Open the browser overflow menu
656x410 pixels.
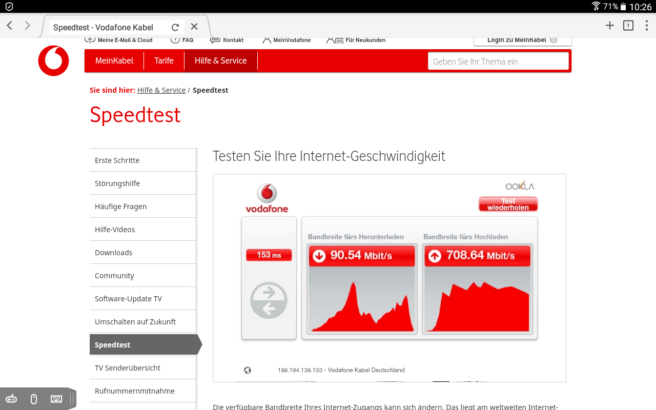coord(647,26)
